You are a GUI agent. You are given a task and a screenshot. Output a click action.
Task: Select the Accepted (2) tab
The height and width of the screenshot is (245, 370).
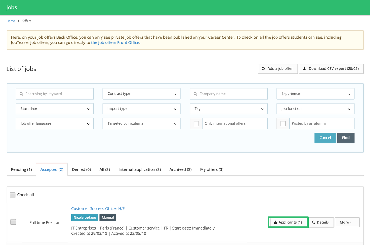point(52,169)
